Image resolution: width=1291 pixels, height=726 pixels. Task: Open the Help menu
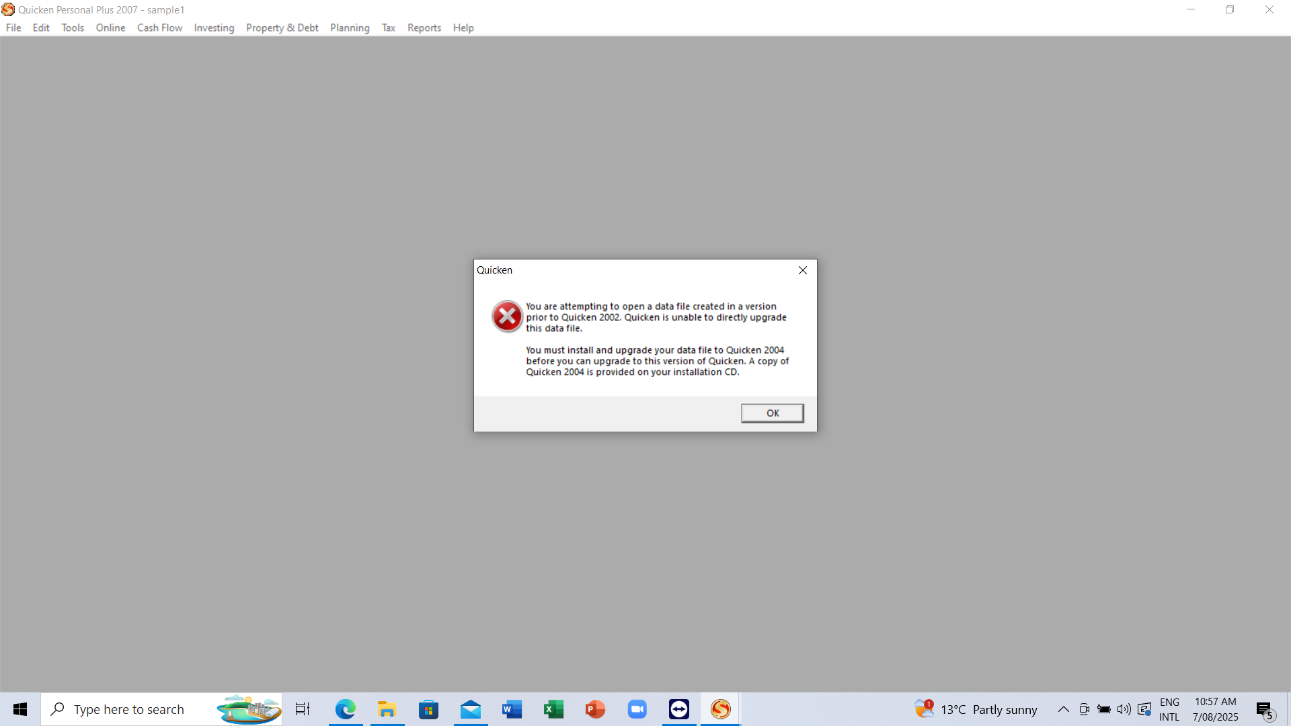pos(463,28)
